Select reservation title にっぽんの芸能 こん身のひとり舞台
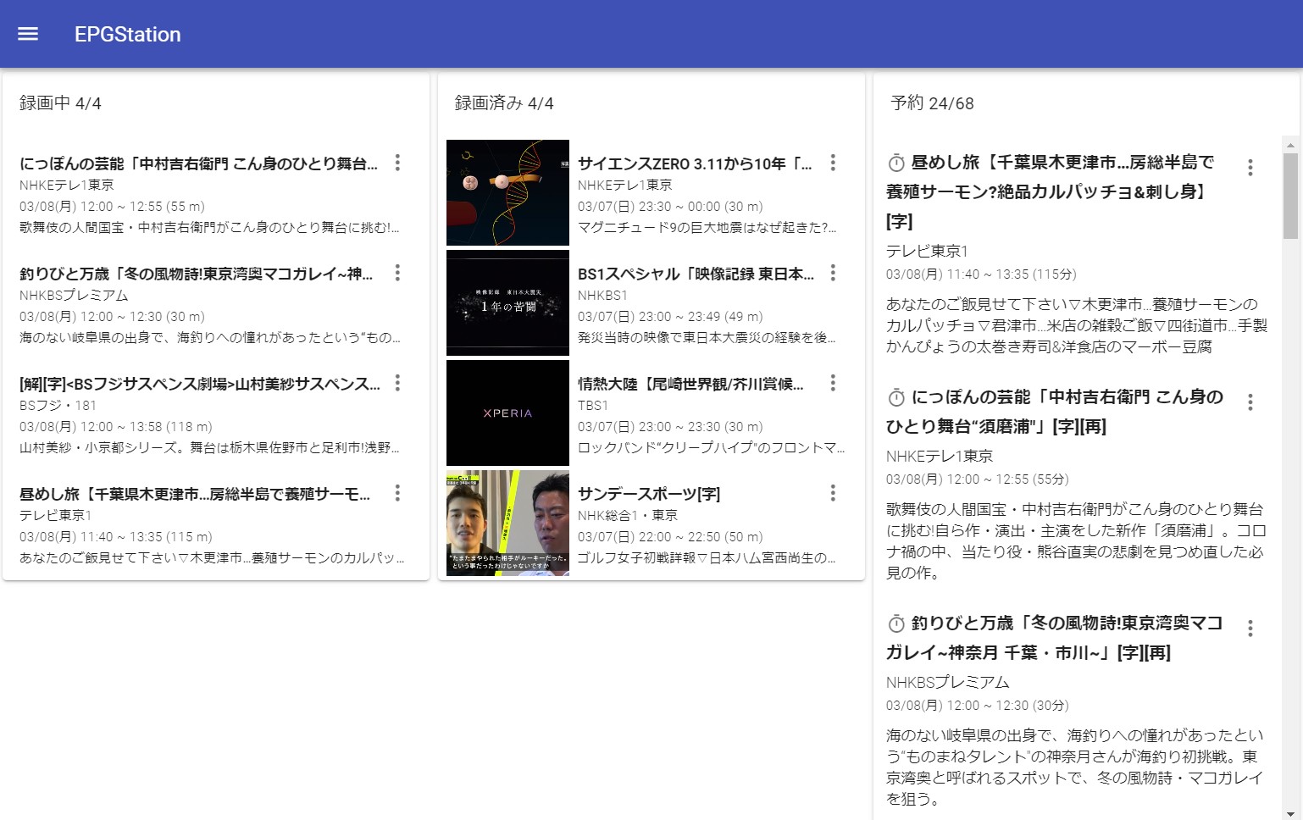Viewport: 1303px width, 820px height. click(1055, 412)
